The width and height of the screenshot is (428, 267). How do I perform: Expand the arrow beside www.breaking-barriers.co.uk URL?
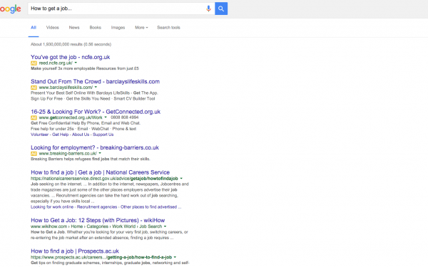(x=100, y=153)
